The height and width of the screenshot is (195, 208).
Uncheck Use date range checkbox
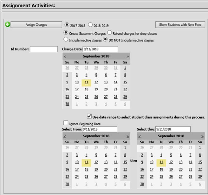(89, 116)
